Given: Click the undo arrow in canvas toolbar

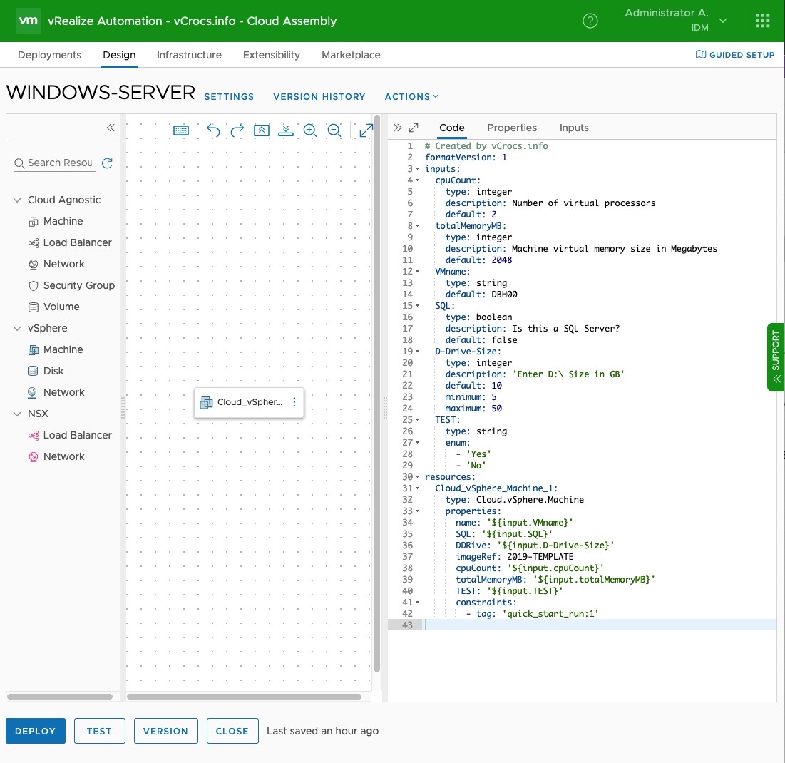Looking at the screenshot, I should [213, 130].
